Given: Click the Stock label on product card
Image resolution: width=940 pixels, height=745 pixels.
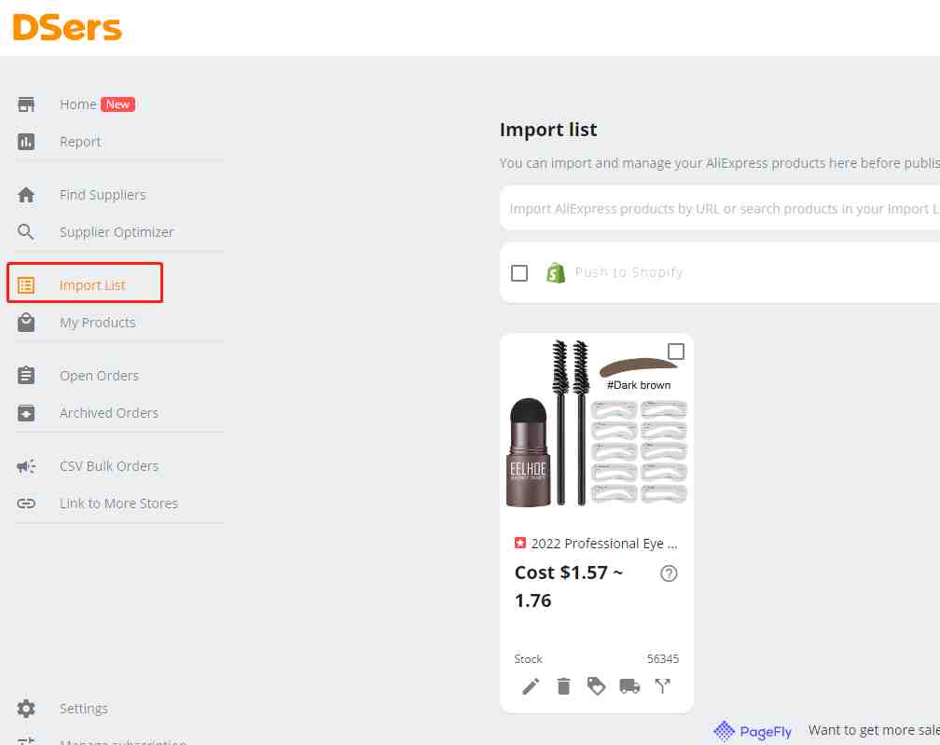Looking at the screenshot, I should coord(528,658).
